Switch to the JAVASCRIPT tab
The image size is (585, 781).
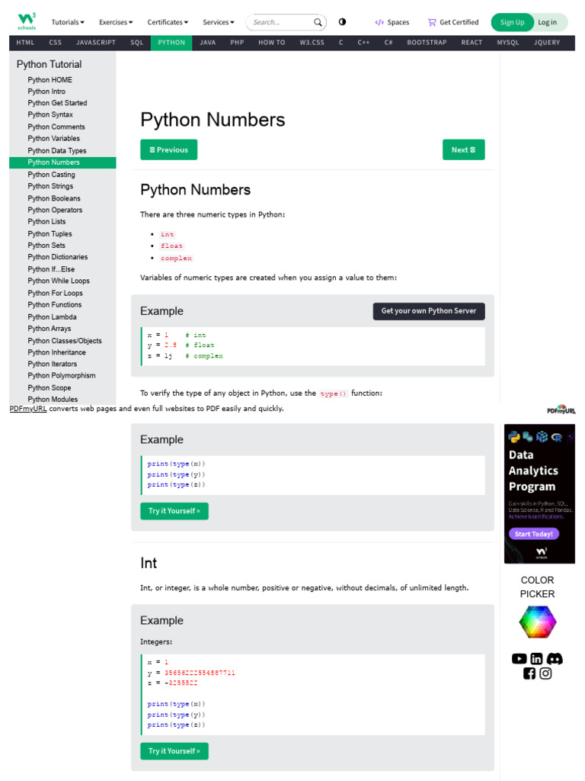point(95,43)
